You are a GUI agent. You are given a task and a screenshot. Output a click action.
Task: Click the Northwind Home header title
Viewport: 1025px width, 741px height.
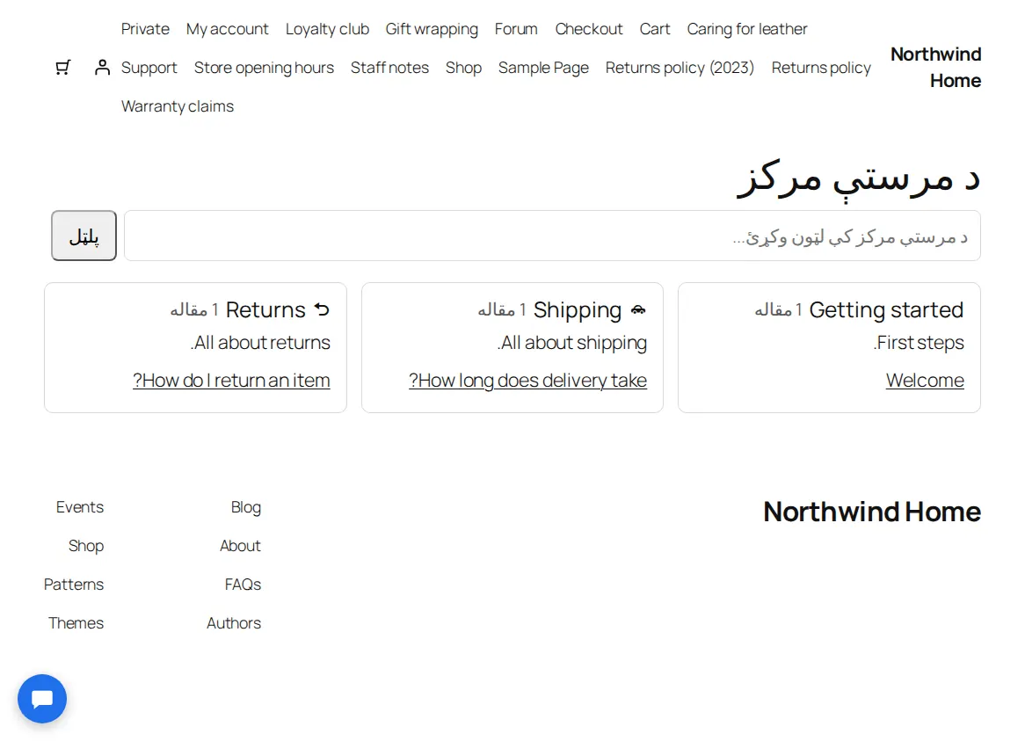pos(935,68)
